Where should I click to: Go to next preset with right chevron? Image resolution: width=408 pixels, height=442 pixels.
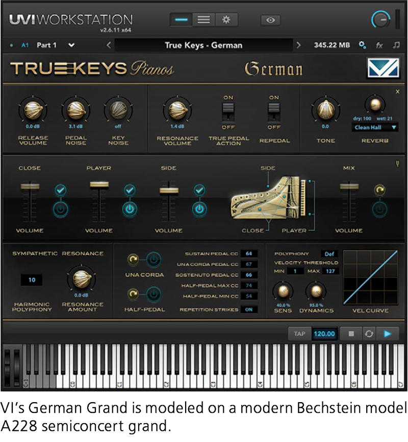(x=298, y=45)
